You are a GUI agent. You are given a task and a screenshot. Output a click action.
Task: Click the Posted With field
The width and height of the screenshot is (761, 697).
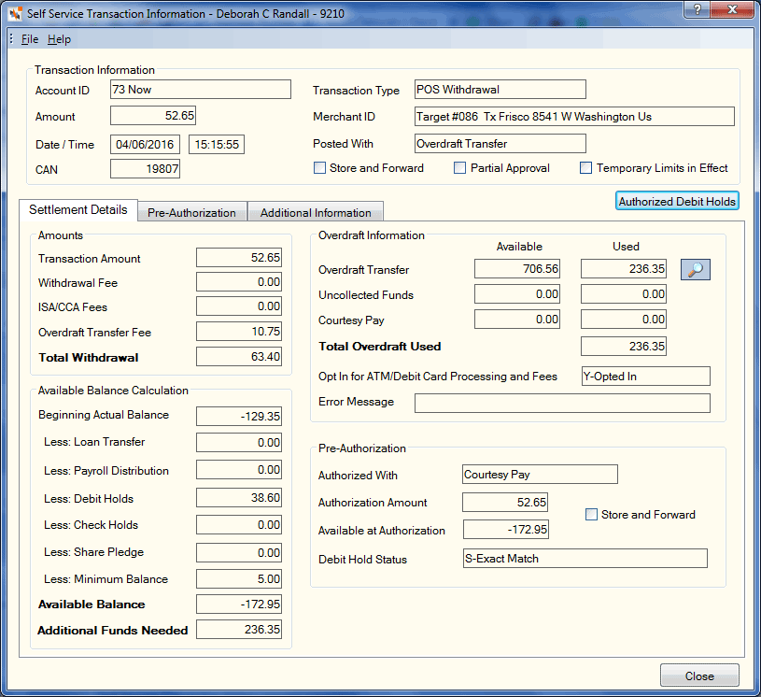click(500, 144)
